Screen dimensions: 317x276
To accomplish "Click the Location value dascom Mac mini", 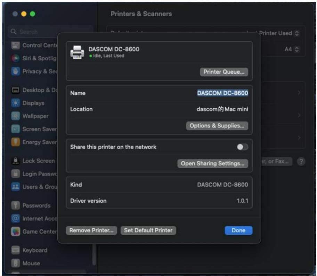I will [x=222, y=109].
